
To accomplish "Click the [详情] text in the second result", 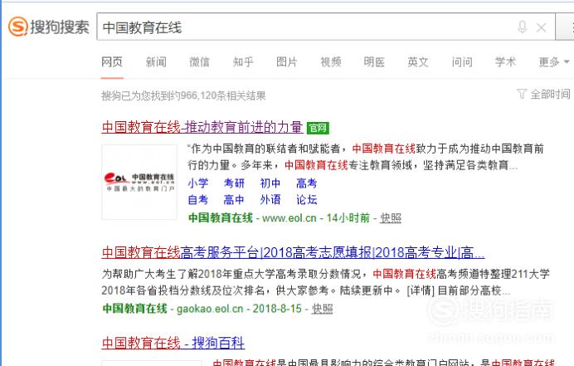I will (x=421, y=290).
